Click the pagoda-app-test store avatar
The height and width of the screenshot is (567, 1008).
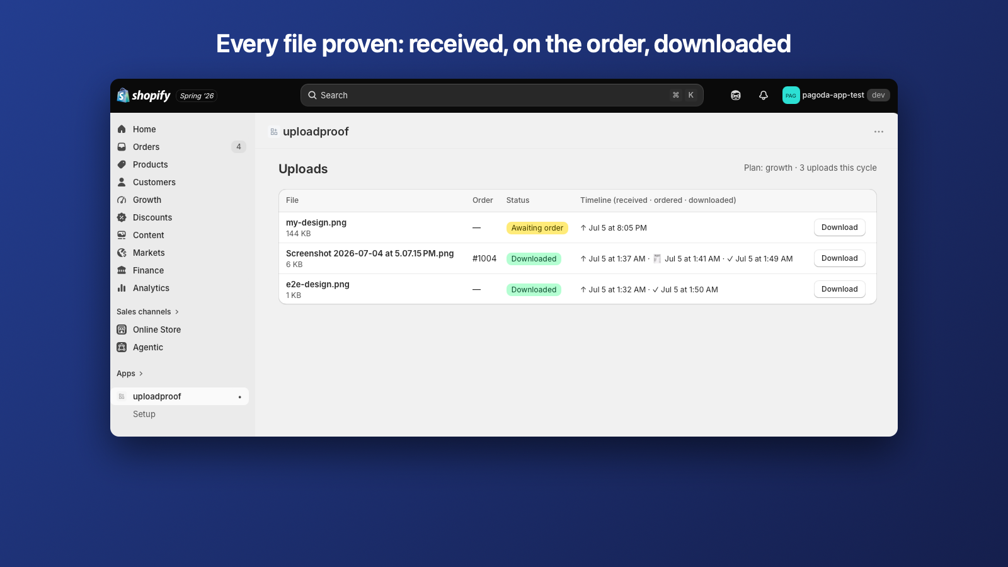point(791,95)
